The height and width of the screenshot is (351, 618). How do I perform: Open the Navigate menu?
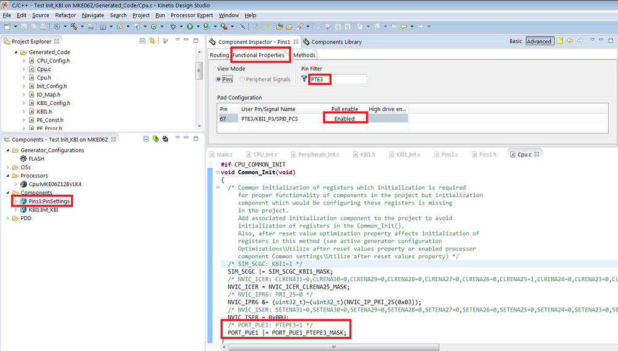tap(93, 15)
